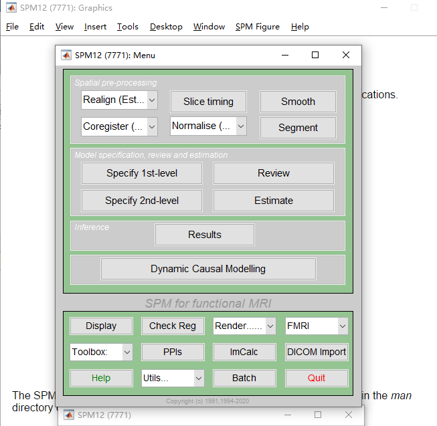Expand the Render dropdown
This screenshot has width=437, height=426.
tap(244, 326)
